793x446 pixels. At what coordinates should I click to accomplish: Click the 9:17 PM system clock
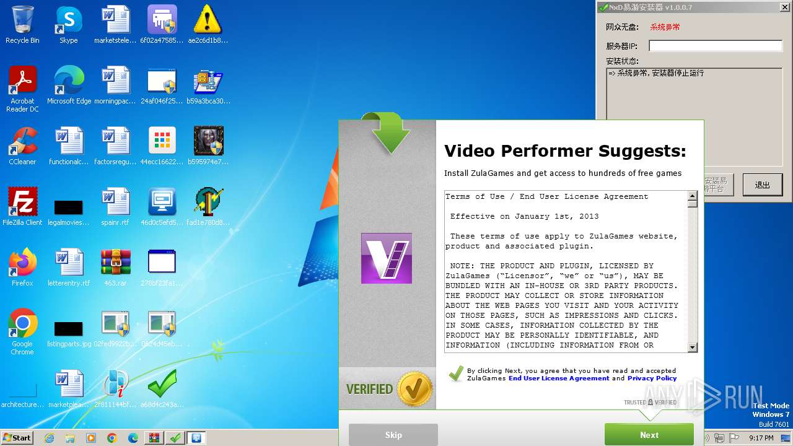pyautogui.click(x=761, y=438)
